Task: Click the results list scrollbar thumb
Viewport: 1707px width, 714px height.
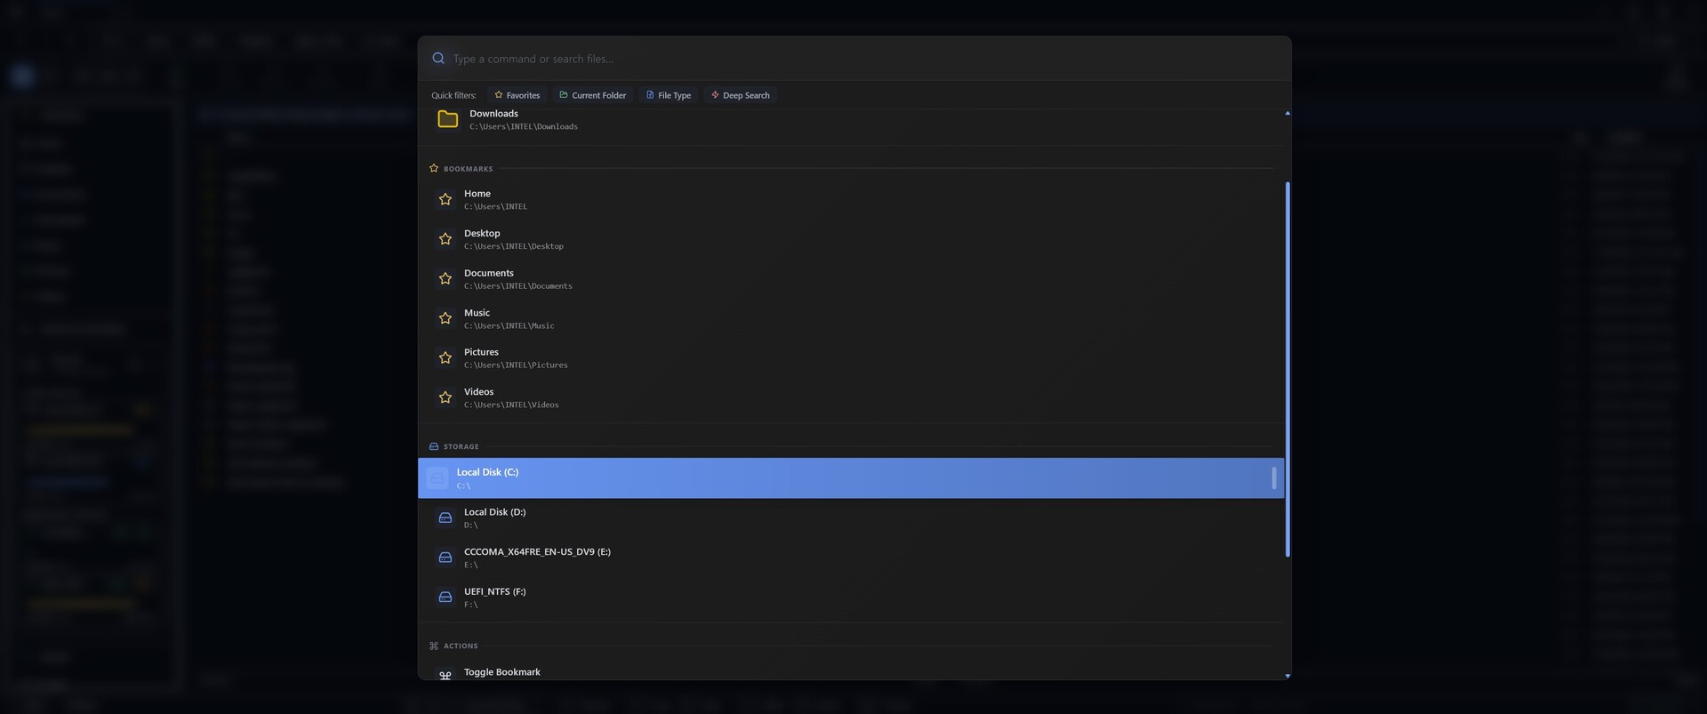Action: tap(1287, 369)
